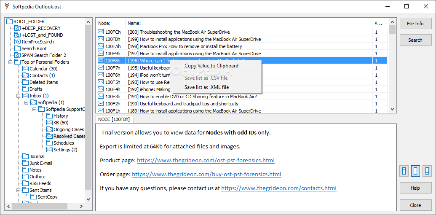Click the envelope icon for node 100FBh
The height and width of the screenshot is (215, 436).
[x=101, y=39]
